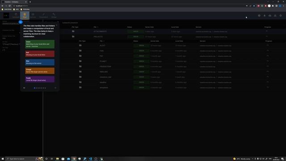Open the ATTACHMENTS folder name
This screenshot has height=161, width=286.
point(100,31)
